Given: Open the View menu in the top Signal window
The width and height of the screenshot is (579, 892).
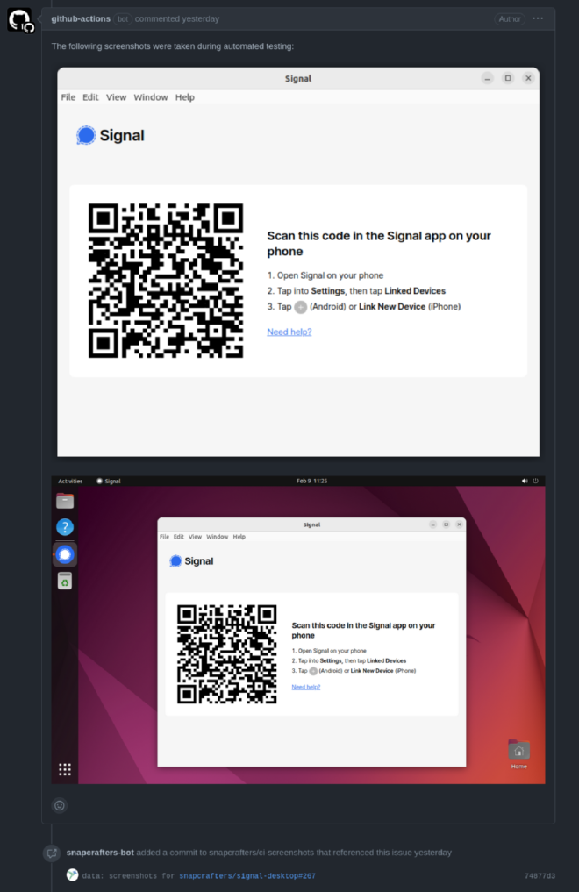Looking at the screenshot, I should pos(116,97).
